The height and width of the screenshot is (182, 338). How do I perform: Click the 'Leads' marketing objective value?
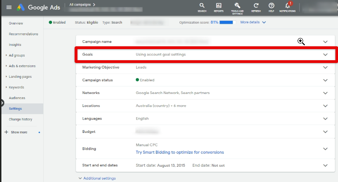[x=141, y=68]
